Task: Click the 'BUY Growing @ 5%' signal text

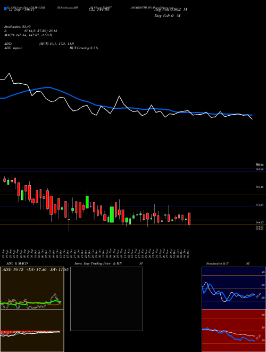Action: click(84, 48)
